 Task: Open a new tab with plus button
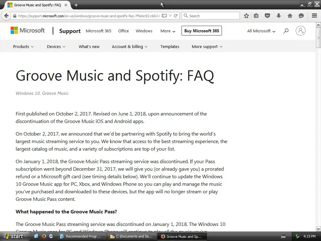coord(76,5)
